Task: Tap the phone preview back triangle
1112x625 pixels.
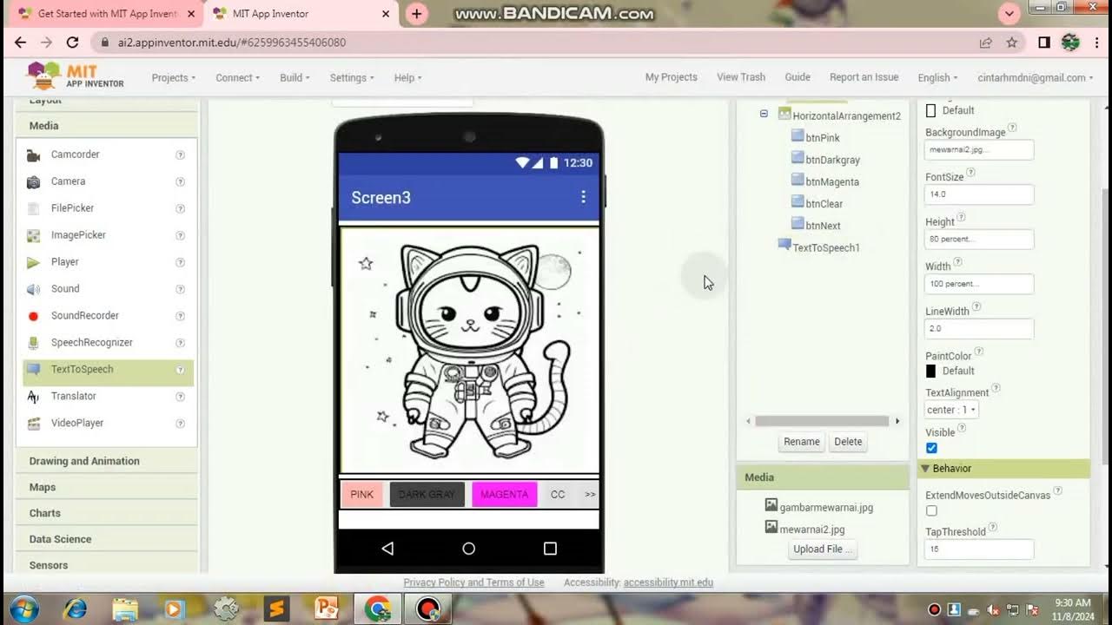Action: pos(387,549)
